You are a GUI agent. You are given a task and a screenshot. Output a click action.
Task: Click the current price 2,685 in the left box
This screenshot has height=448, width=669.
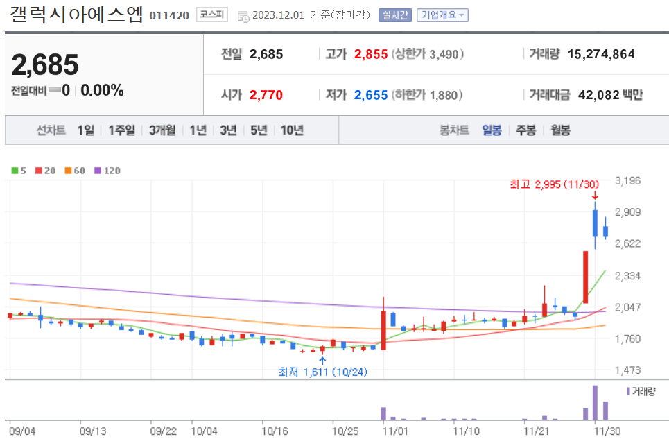tap(45, 65)
